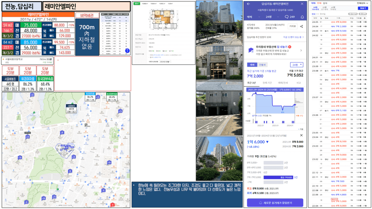The image size is (372, 209).
Task: Click the 새로운 실거래가 알림받기 button
Action: [275, 203]
